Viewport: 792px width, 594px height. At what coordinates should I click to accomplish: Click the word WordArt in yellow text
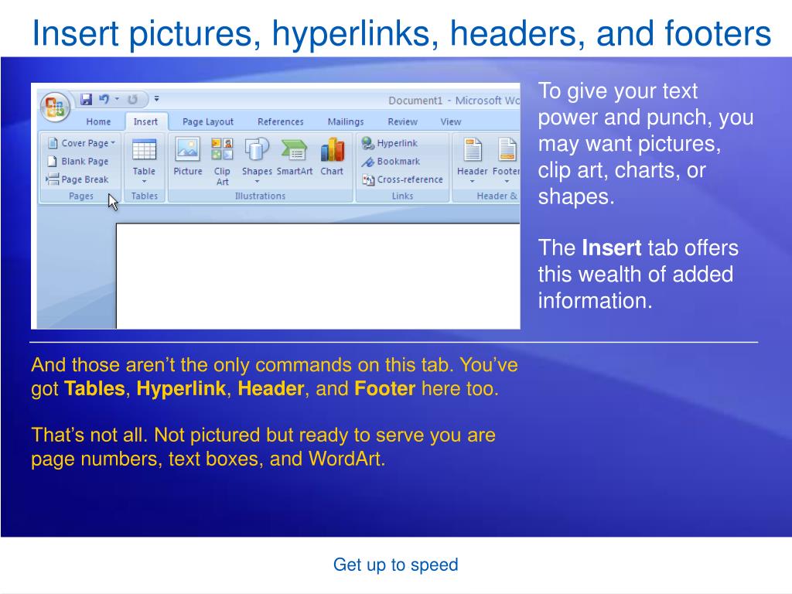pos(344,459)
